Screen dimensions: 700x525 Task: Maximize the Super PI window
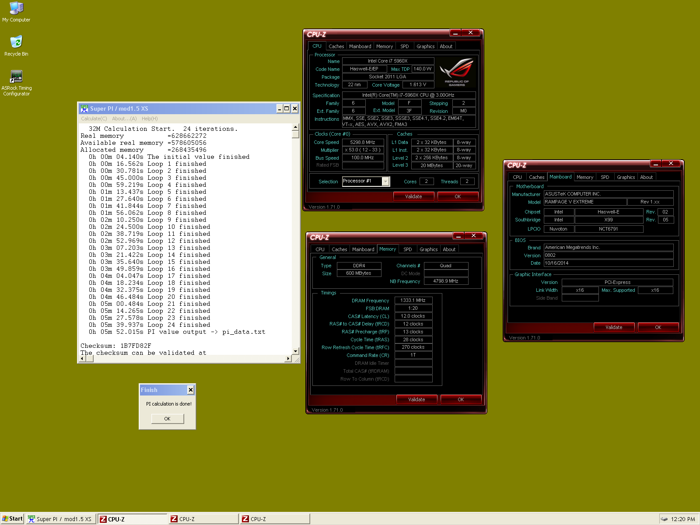[287, 108]
